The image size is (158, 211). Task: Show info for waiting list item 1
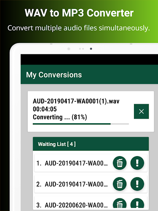coord(137,163)
